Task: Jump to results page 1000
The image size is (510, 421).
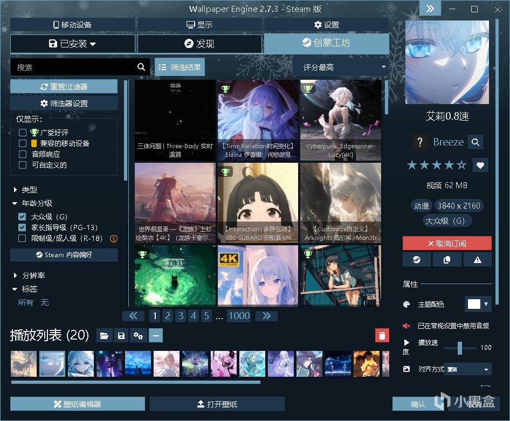Action: (239, 316)
